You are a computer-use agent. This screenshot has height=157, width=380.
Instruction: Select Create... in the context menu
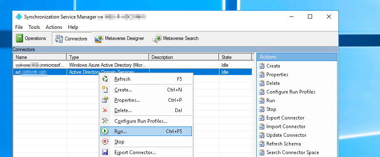pyautogui.click(x=146, y=90)
